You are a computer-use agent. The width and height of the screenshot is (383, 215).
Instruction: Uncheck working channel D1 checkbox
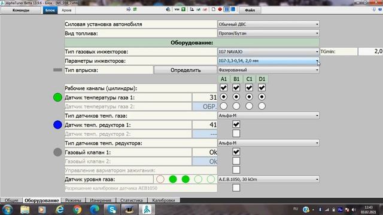click(262, 88)
